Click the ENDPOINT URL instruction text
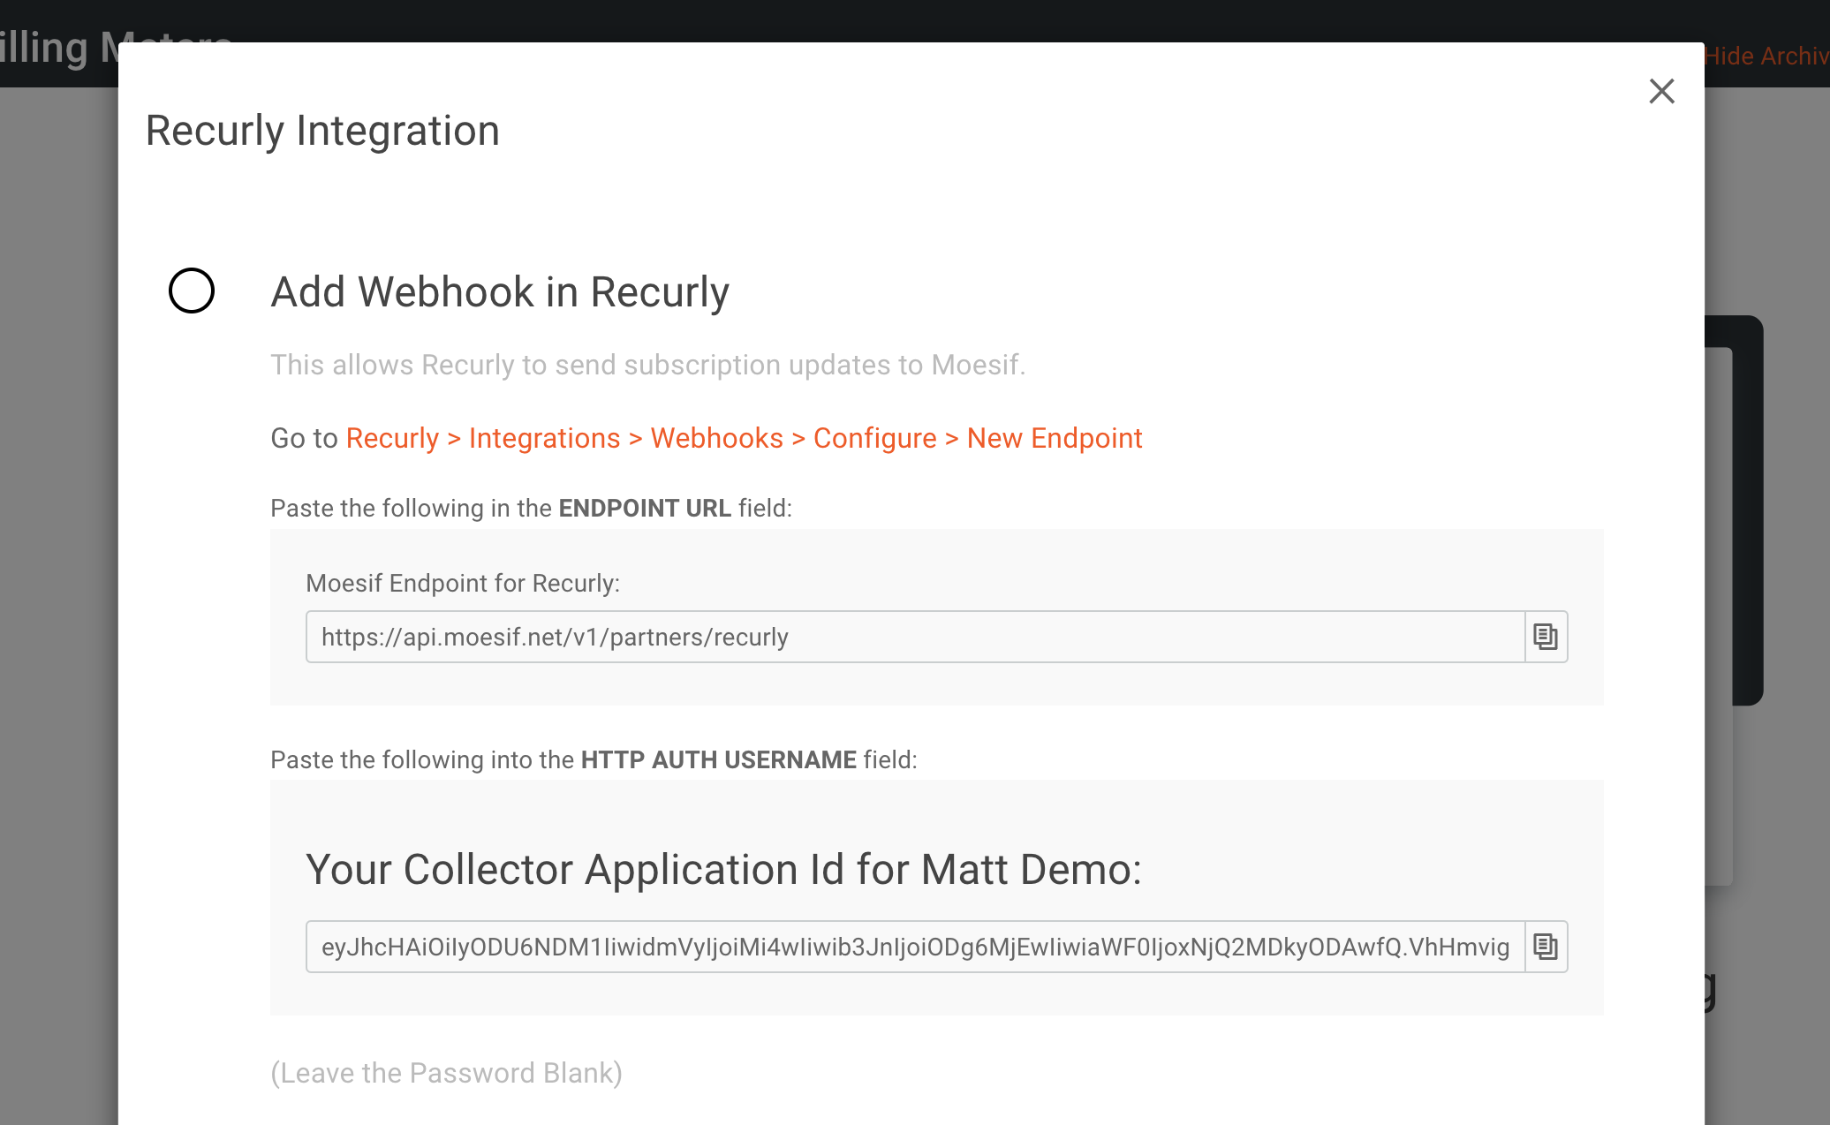The height and width of the screenshot is (1125, 1830). [x=531, y=508]
